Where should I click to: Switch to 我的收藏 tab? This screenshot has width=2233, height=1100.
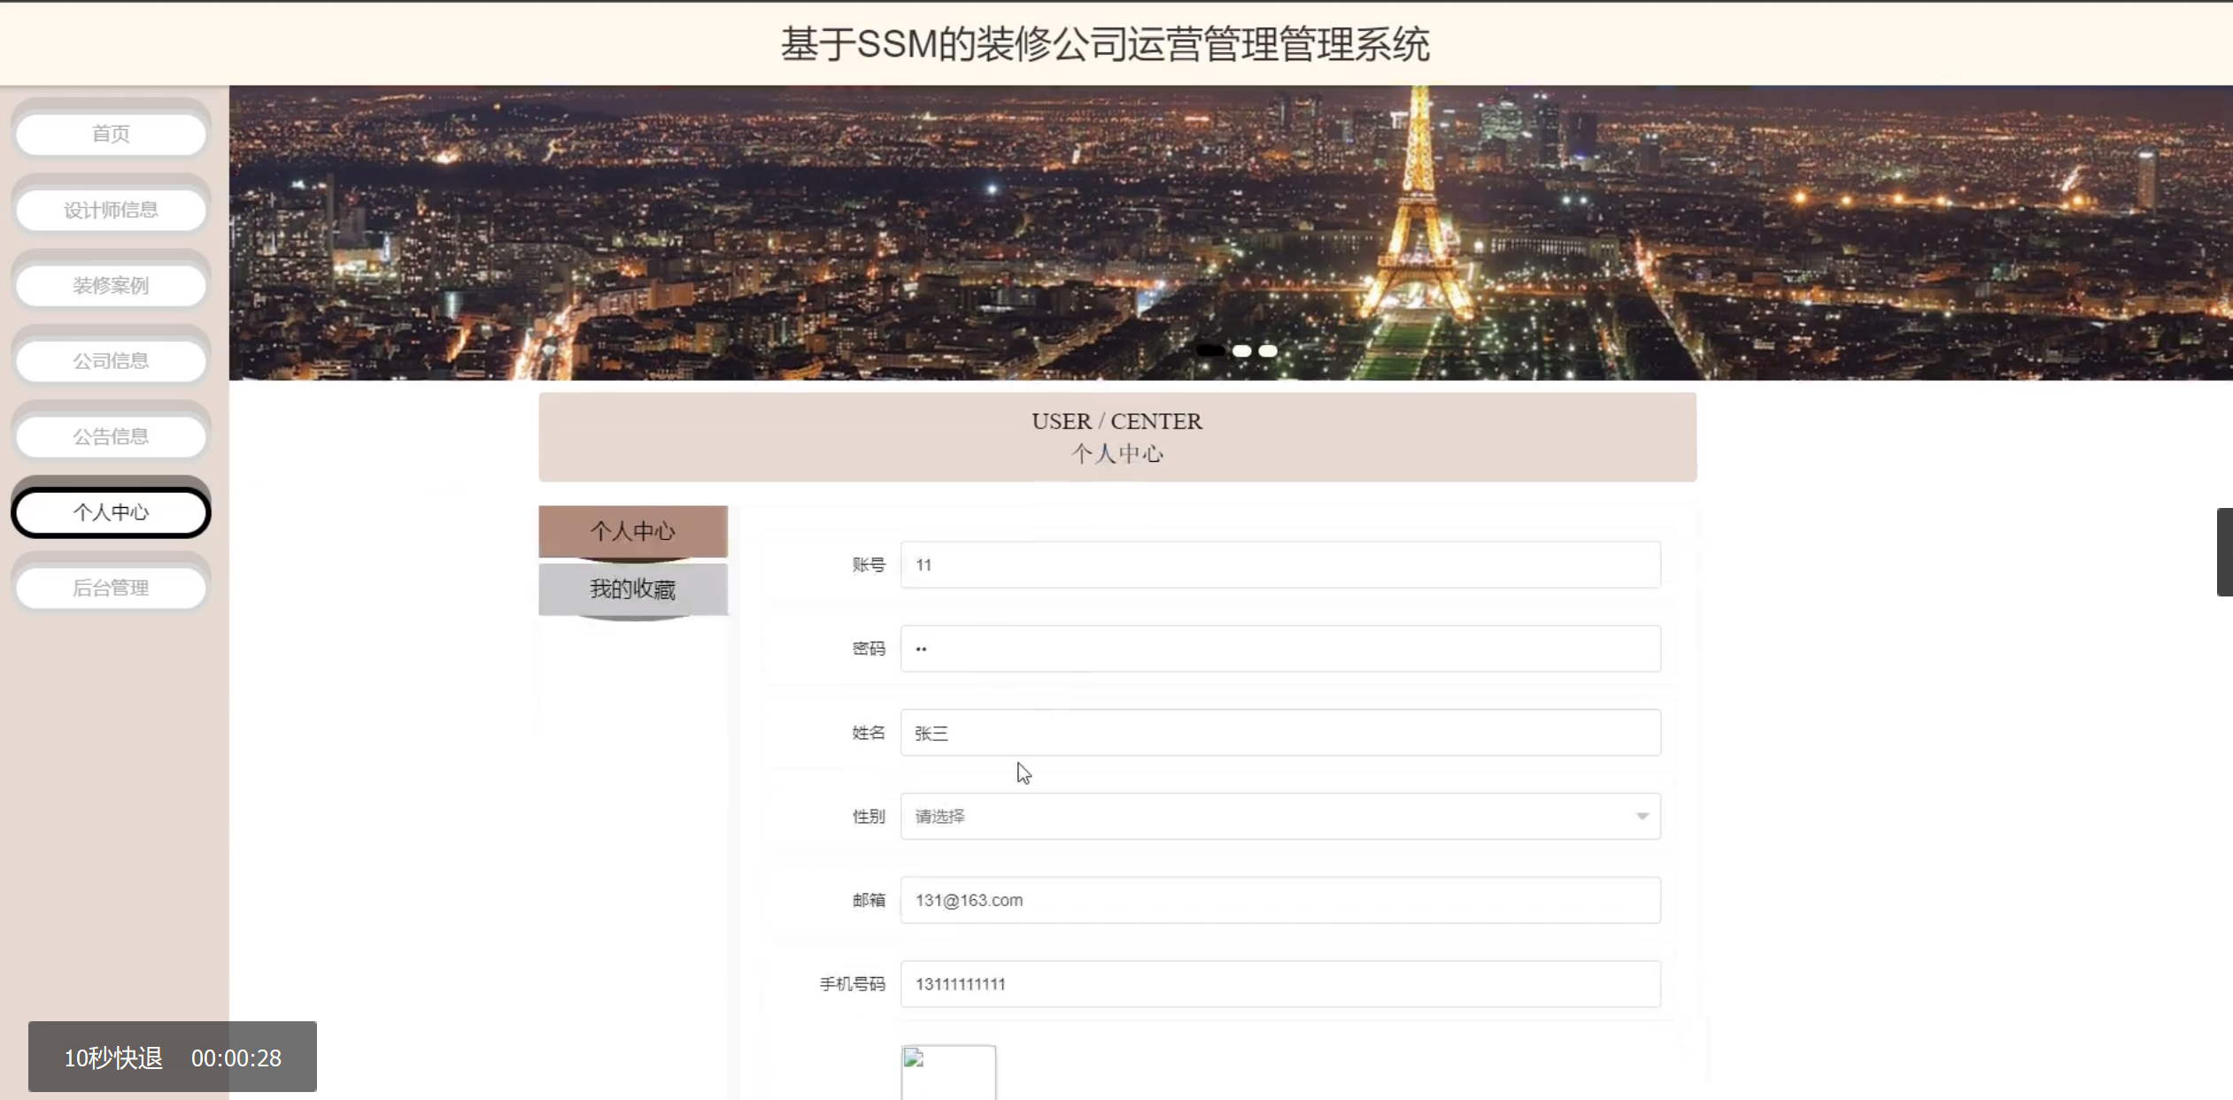point(632,589)
